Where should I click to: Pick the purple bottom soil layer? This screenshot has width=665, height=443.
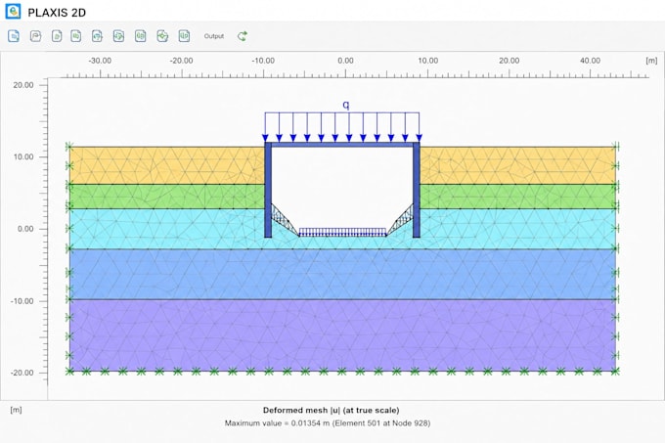pos(342,334)
